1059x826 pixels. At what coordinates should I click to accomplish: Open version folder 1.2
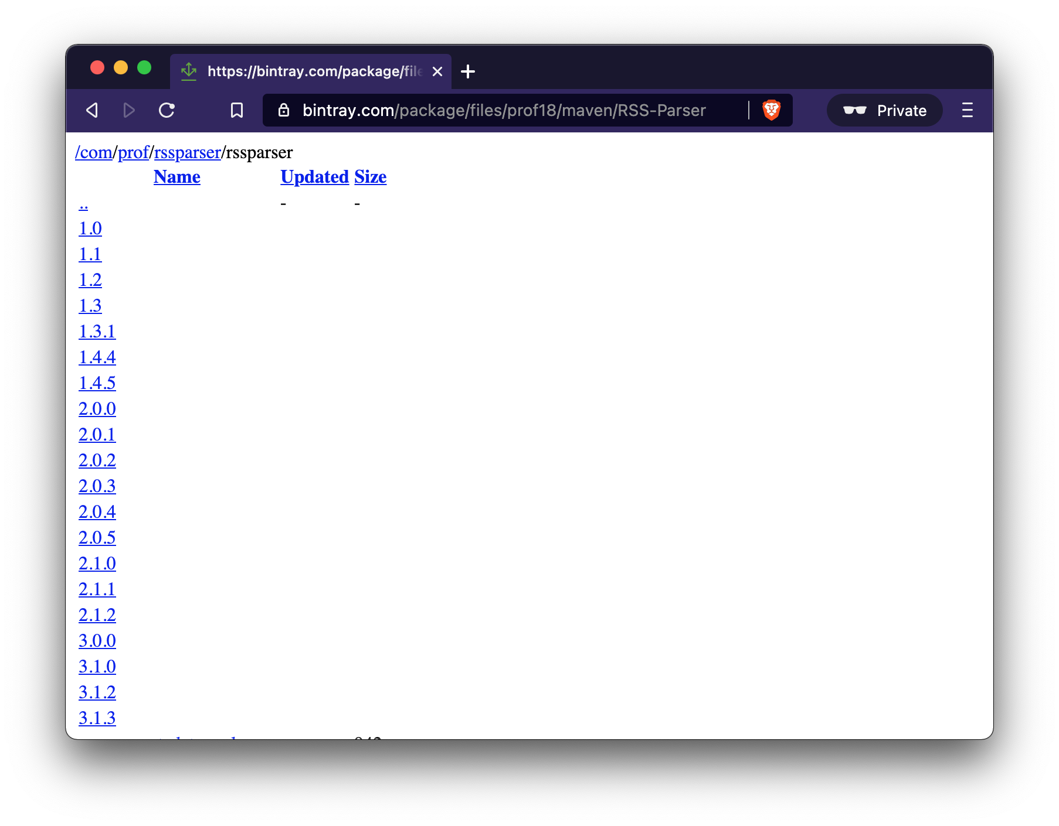(x=90, y=280)
